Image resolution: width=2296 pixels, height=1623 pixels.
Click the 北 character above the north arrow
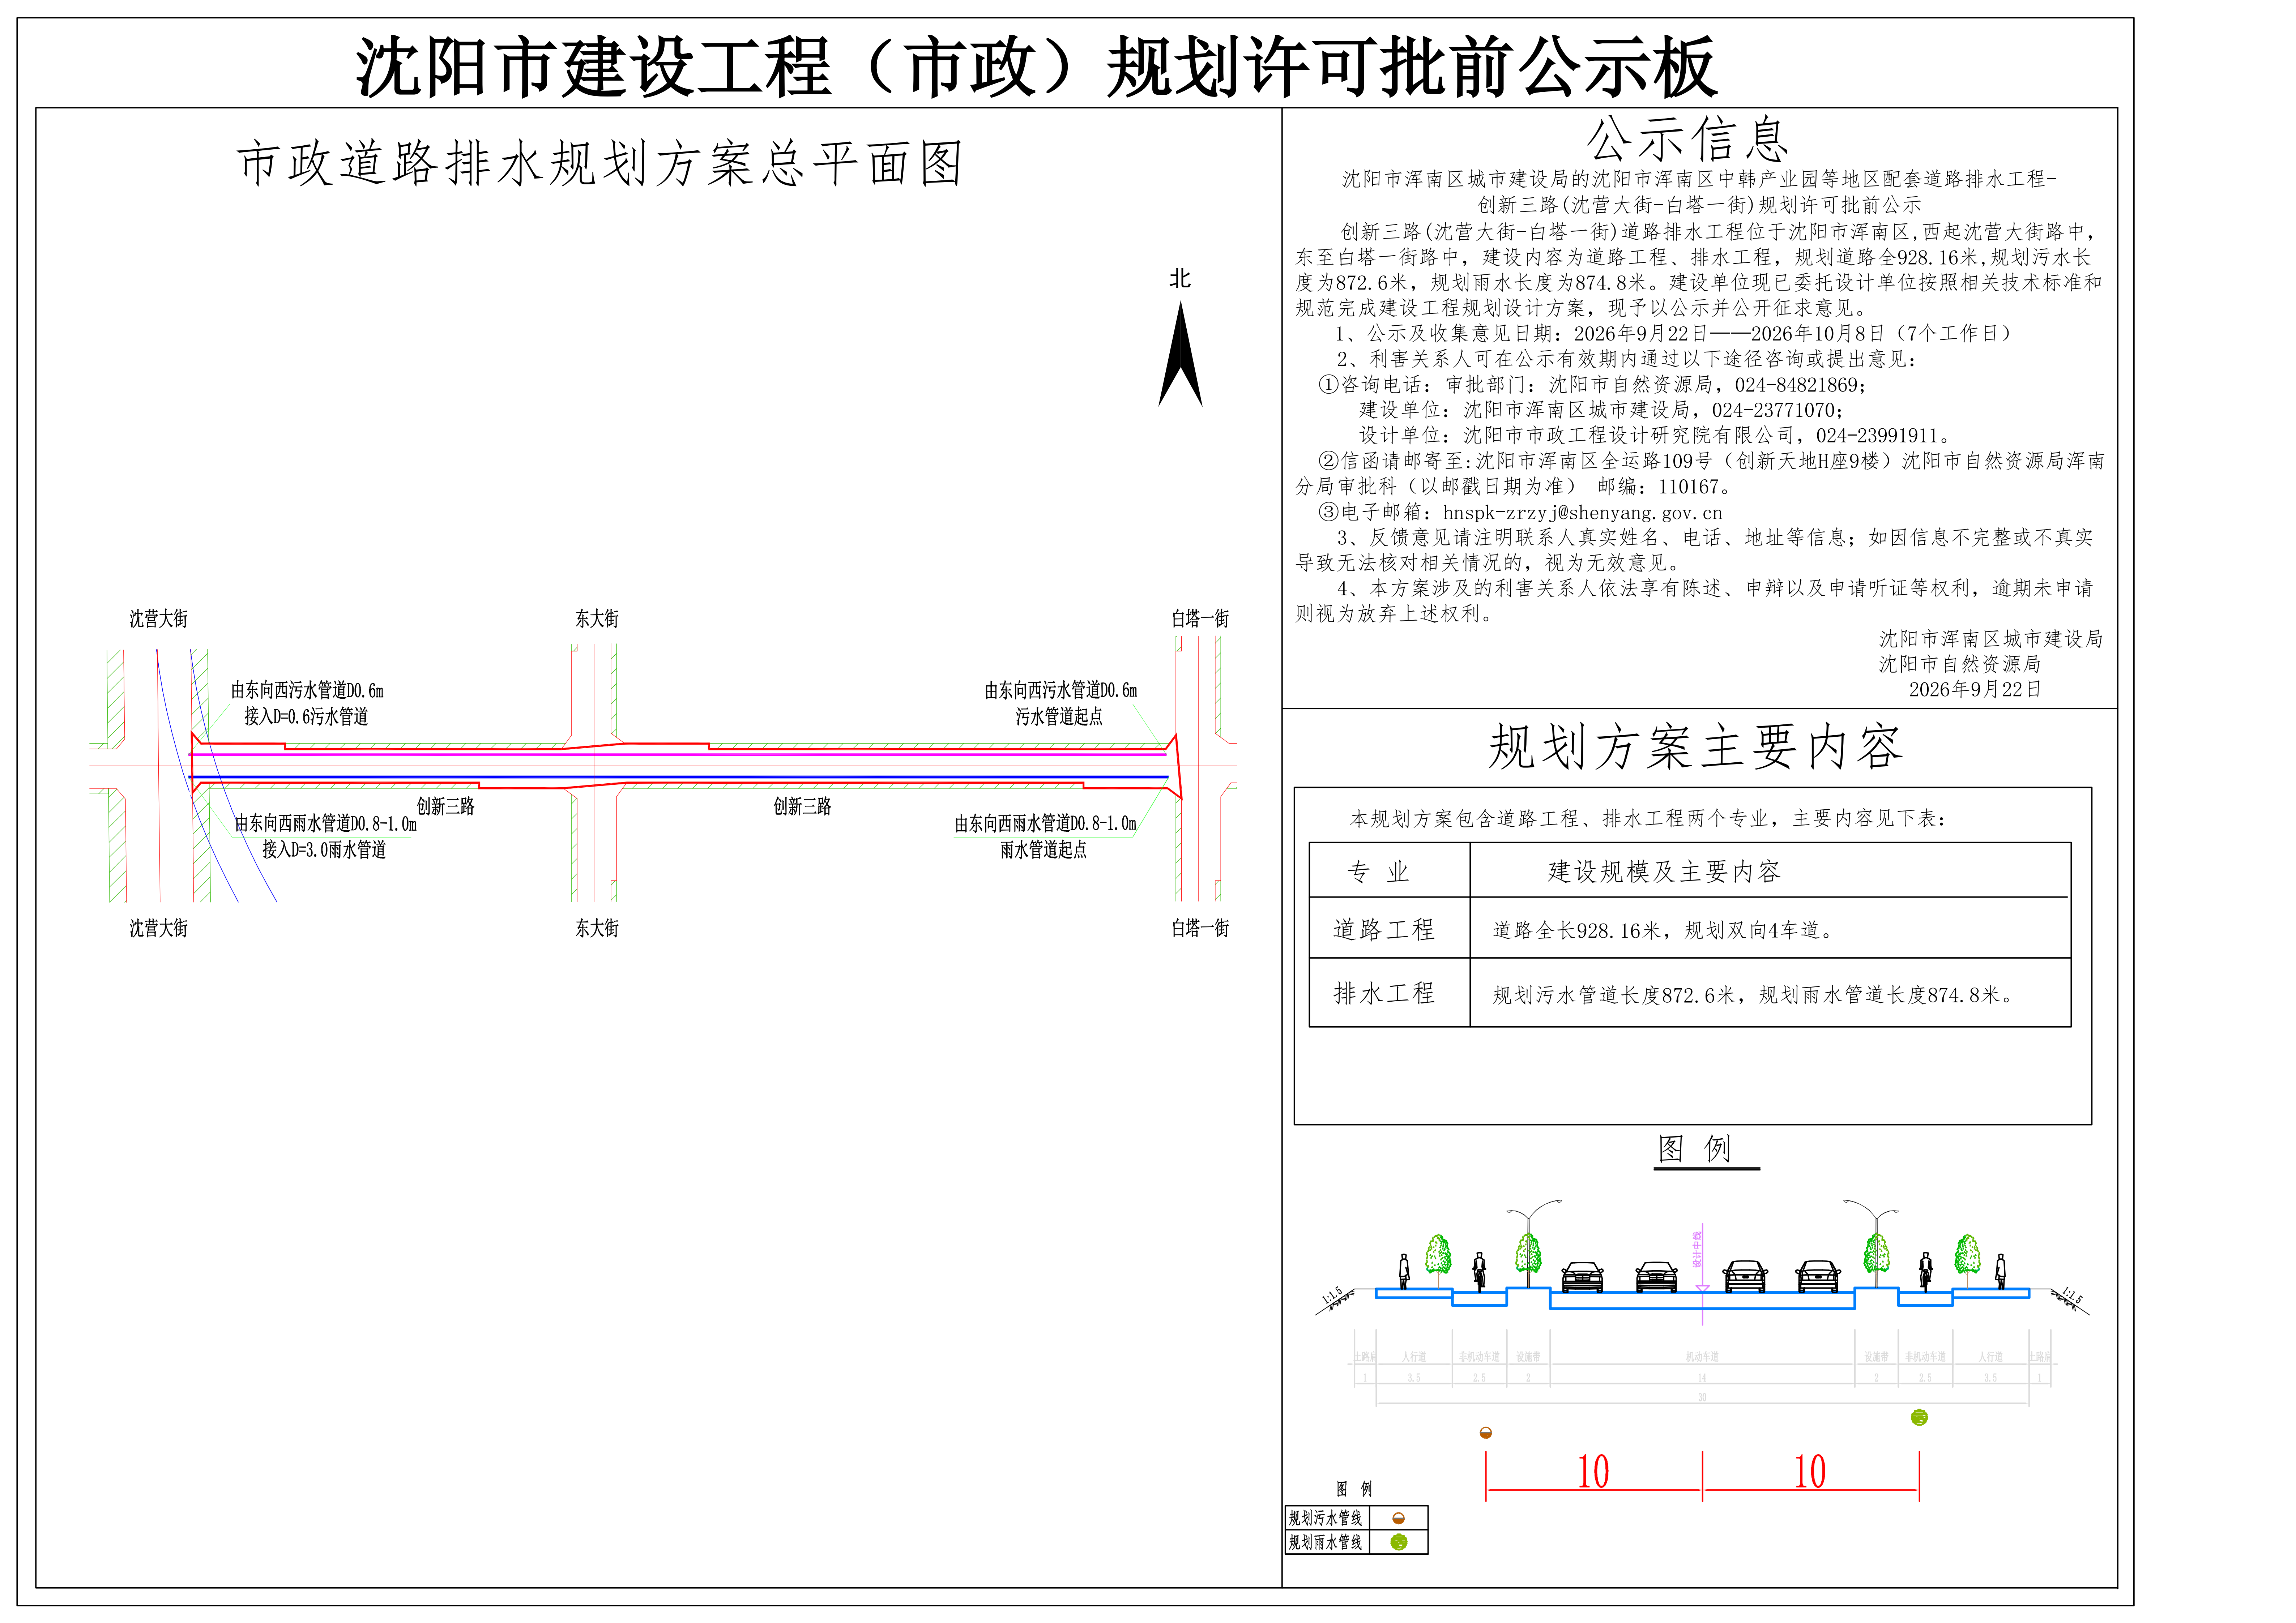1180,278
